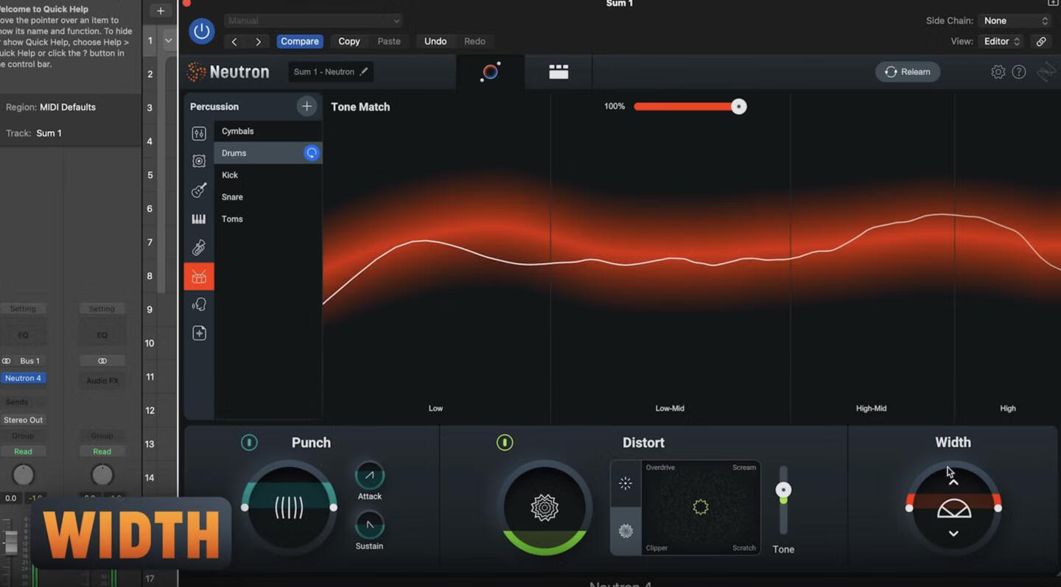Viewport: 1061px width, 587px height.
Task: Select Toms in the Percussion list
Action: tap(268, 219)
